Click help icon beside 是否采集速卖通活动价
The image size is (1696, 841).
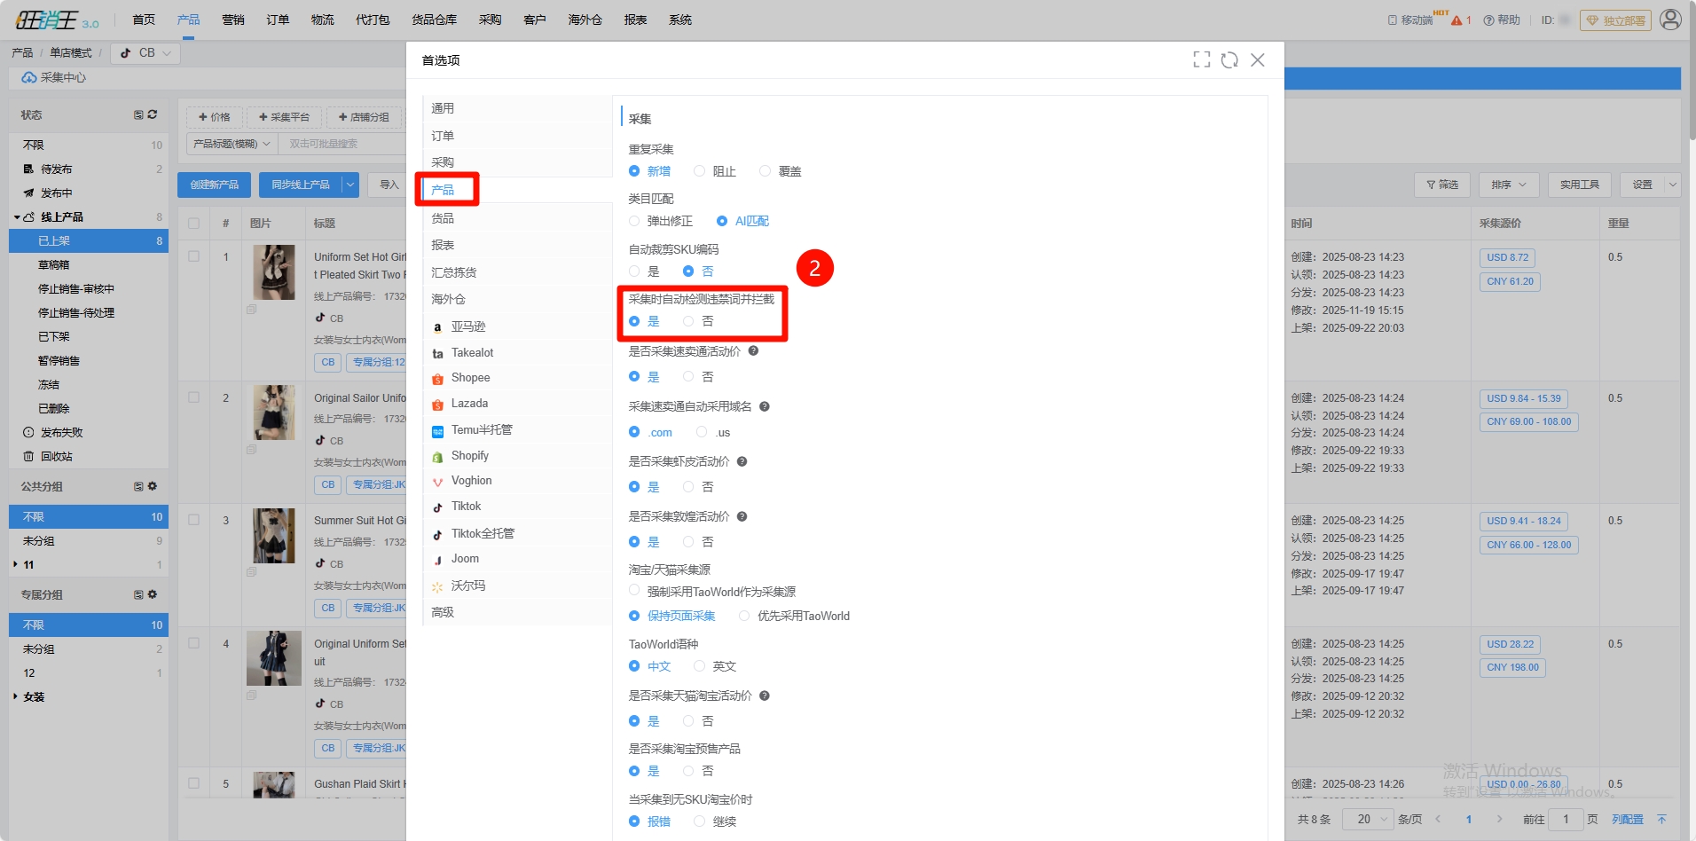[x=753, y=351]
